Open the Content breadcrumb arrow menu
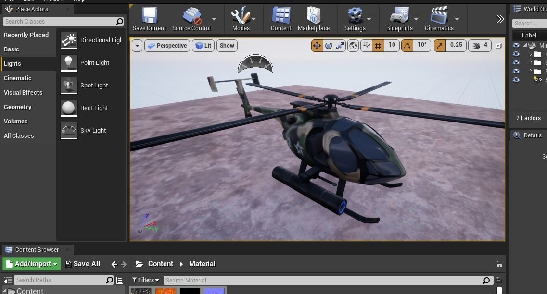 tap(181, 264)
